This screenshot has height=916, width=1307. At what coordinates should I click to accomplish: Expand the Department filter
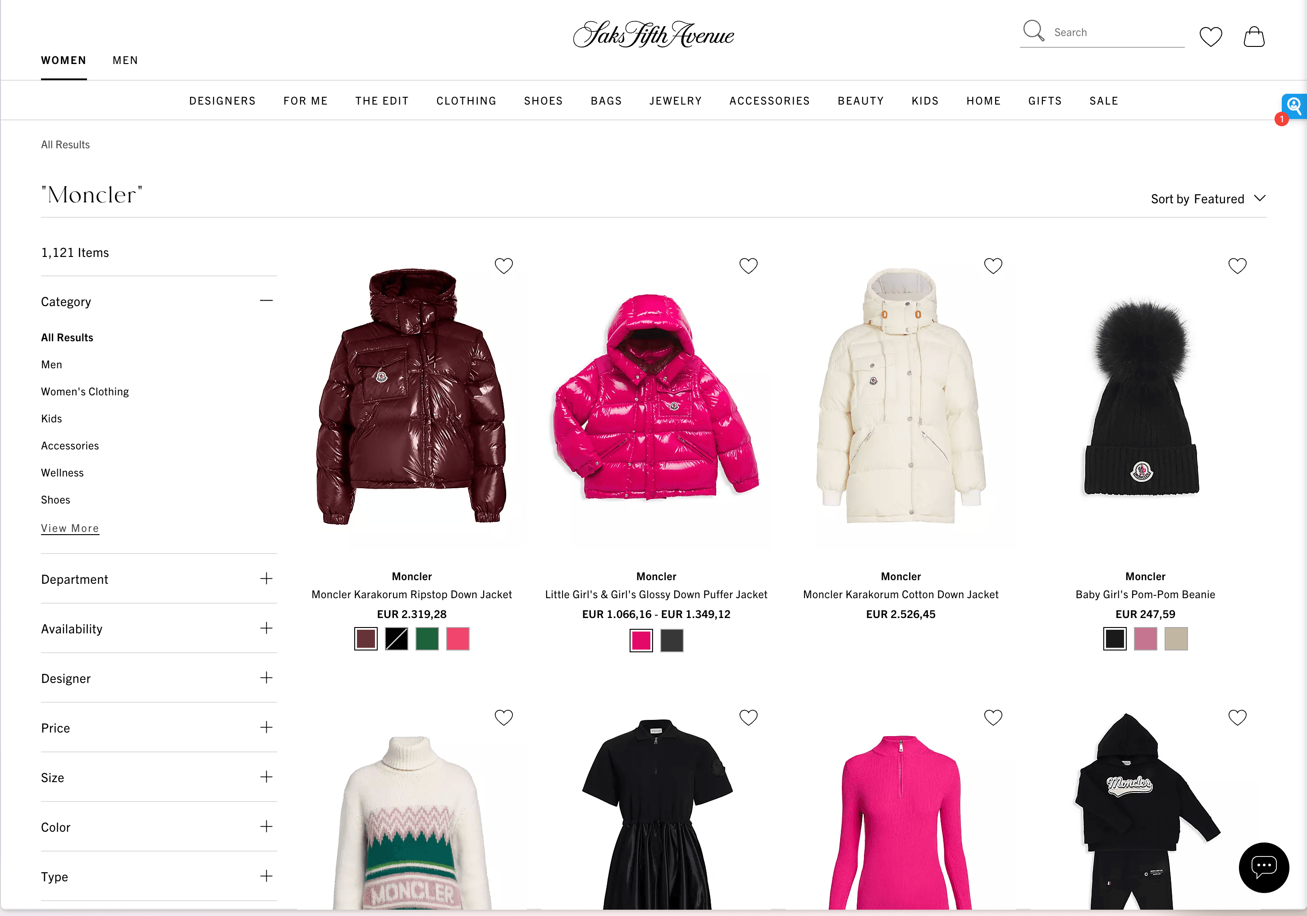click(x=158, y=579)
